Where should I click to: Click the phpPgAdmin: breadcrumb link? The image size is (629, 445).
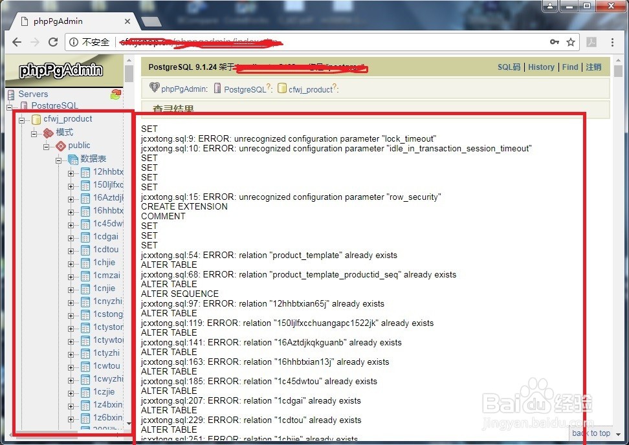pos(184,89)
